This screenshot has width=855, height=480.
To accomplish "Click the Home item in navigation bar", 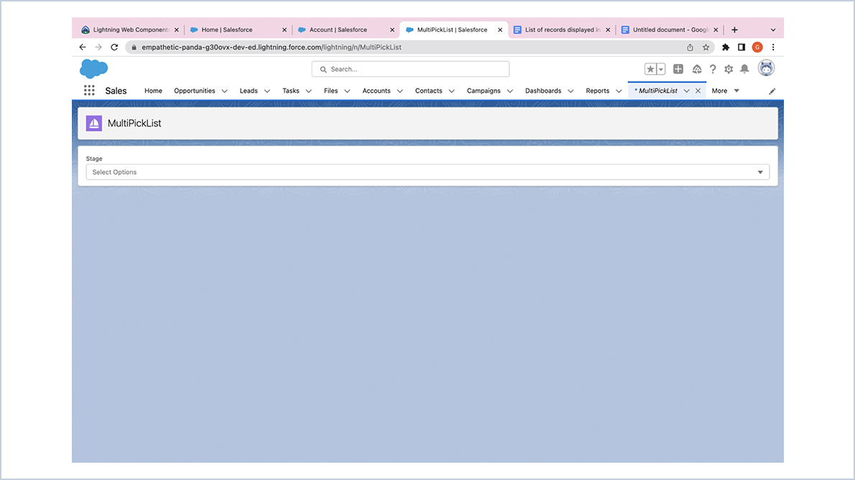I will pos(153,91).
